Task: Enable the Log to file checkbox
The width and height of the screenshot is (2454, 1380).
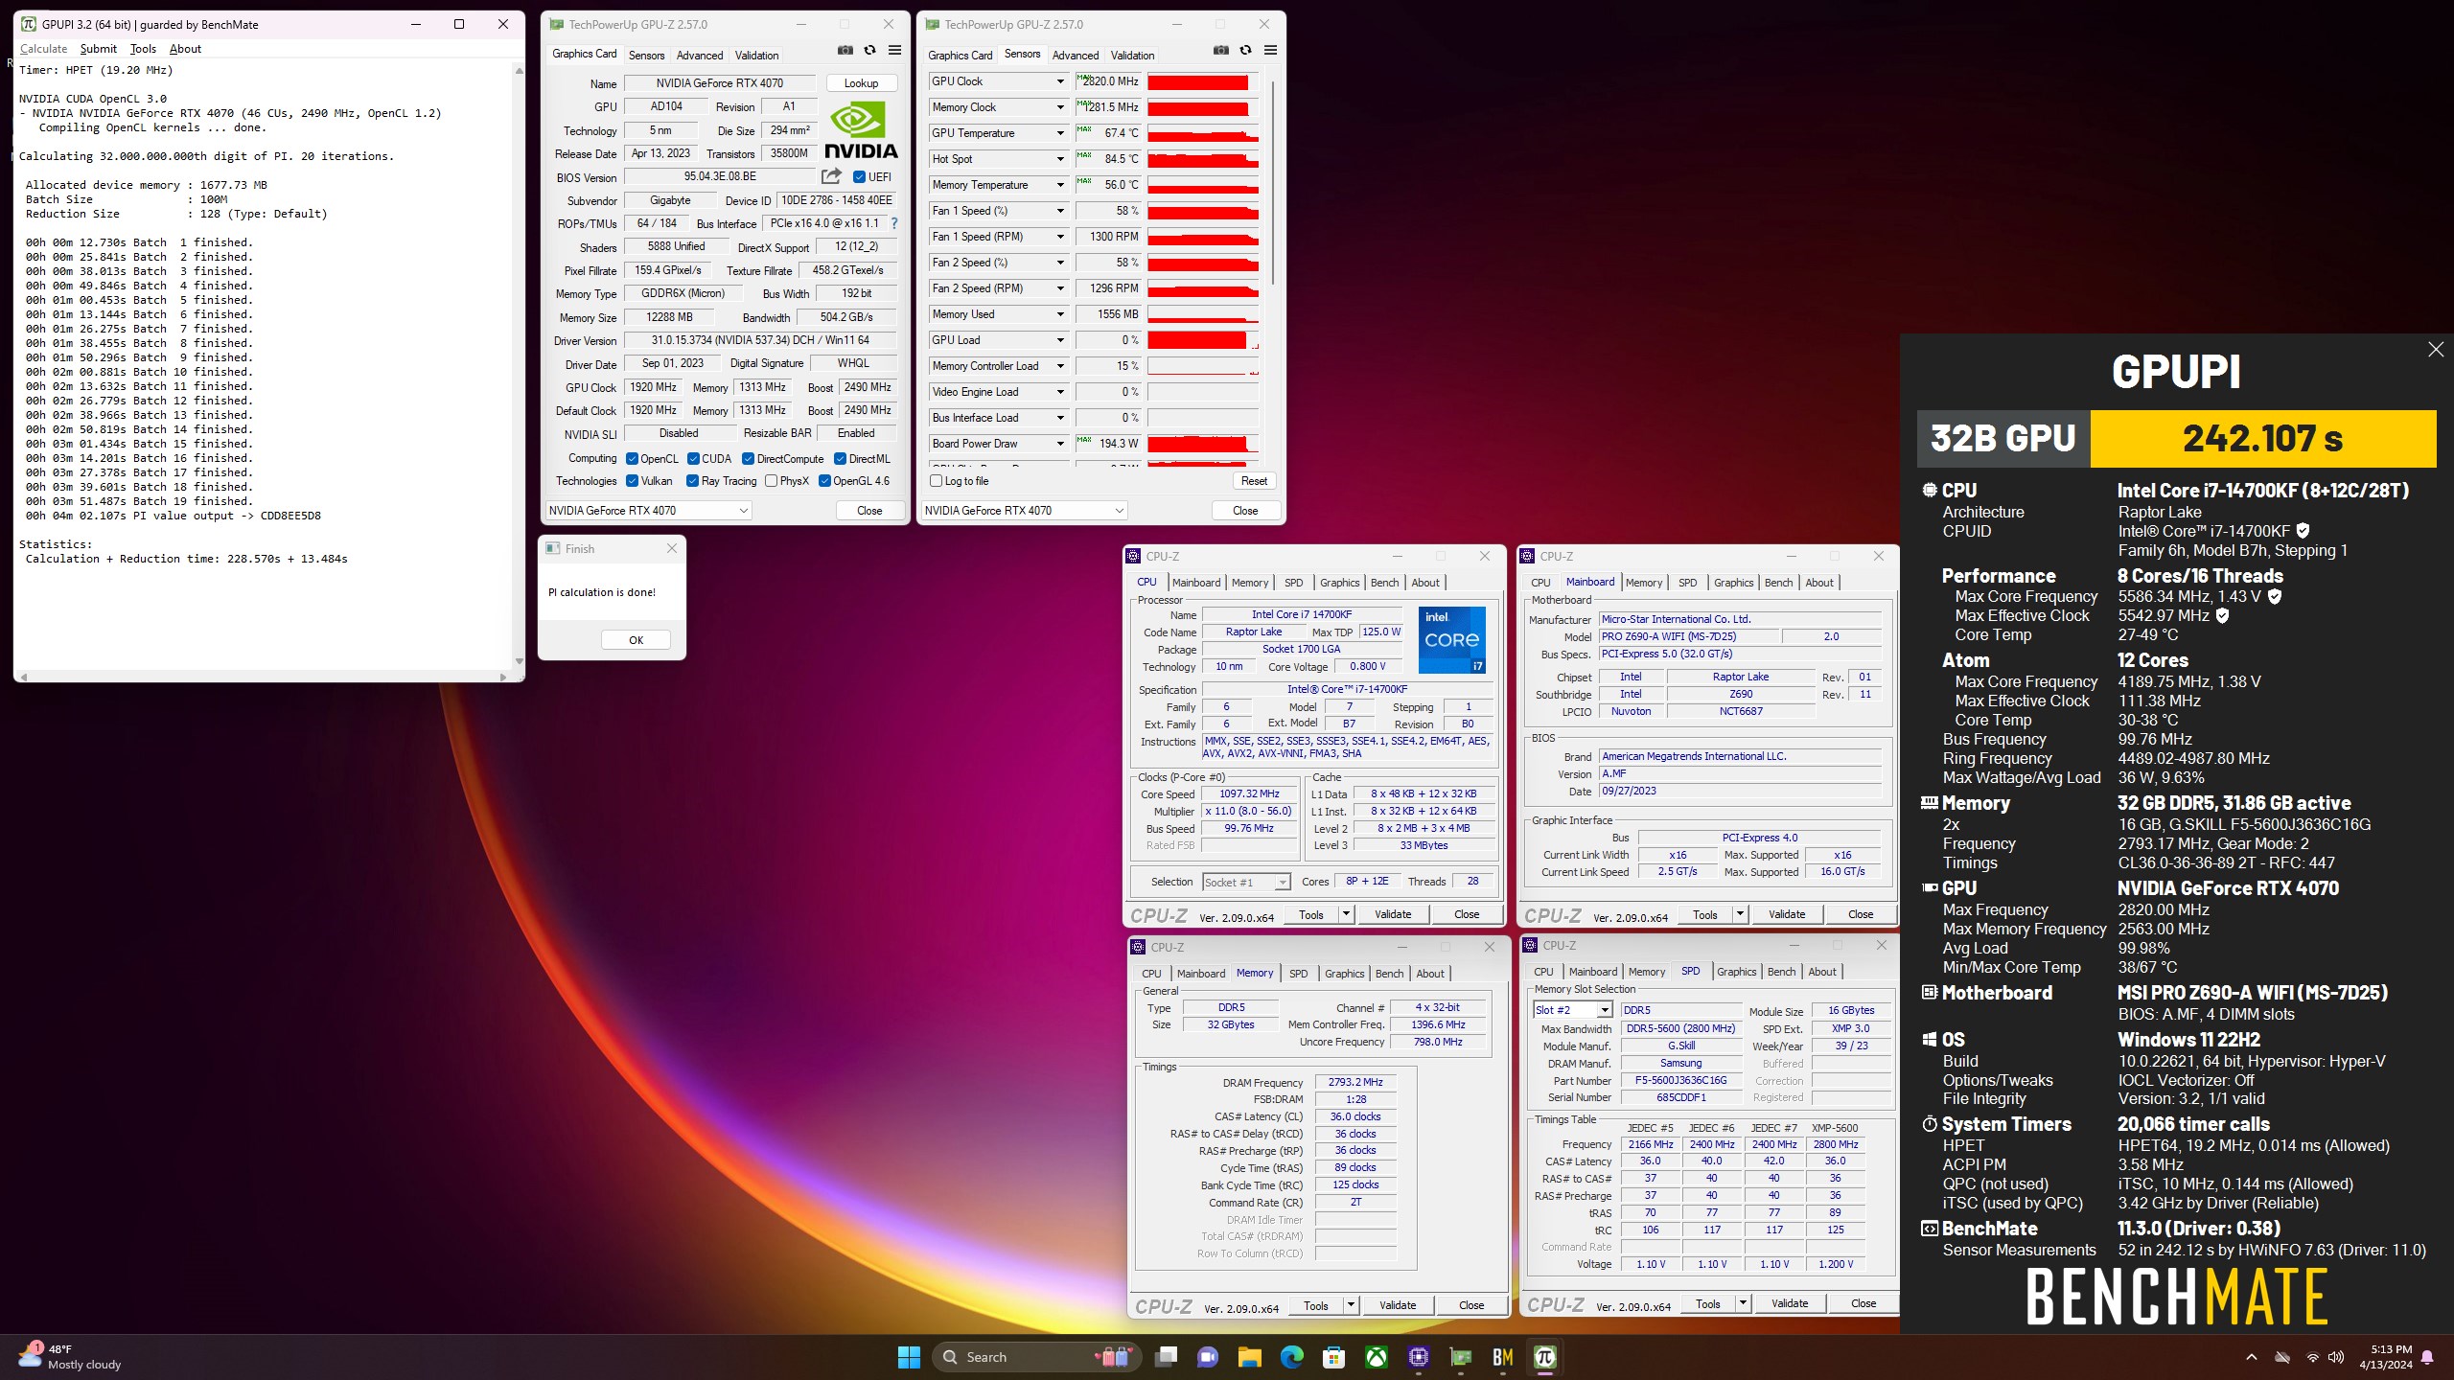Action: [x=936, y=481]
